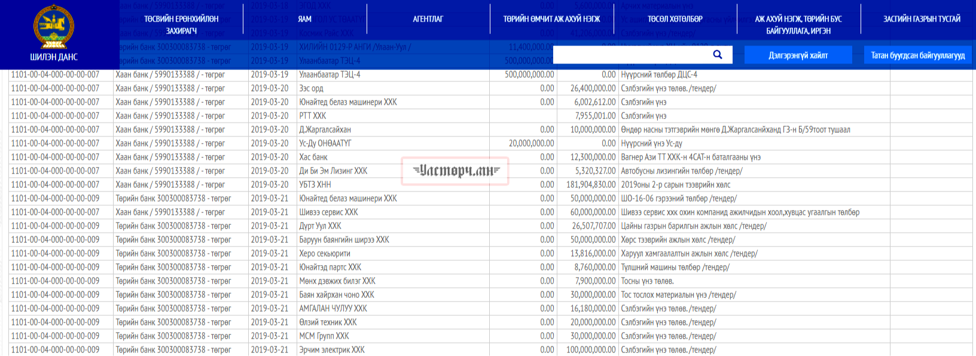Click ШО-16-06 гэрээний төлбөр /тендер/
This screenshot has width=976, height=356.
tap(679, 199)
